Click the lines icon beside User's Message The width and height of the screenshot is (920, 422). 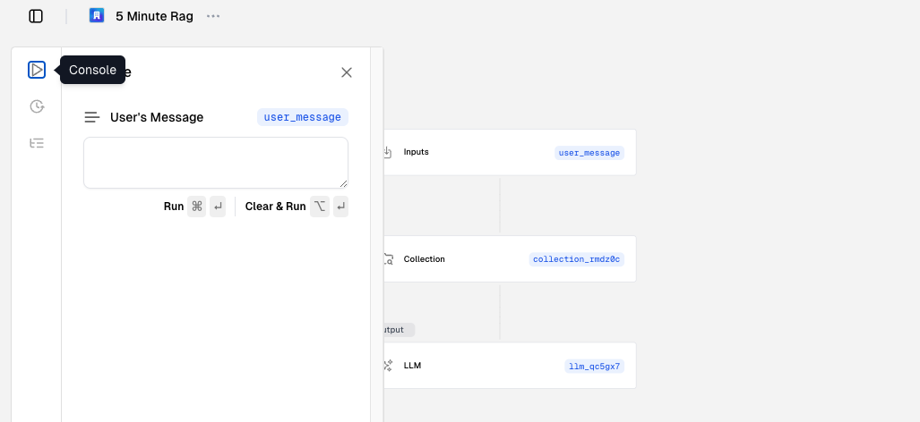pyautogui.click(x=91, y=117)
